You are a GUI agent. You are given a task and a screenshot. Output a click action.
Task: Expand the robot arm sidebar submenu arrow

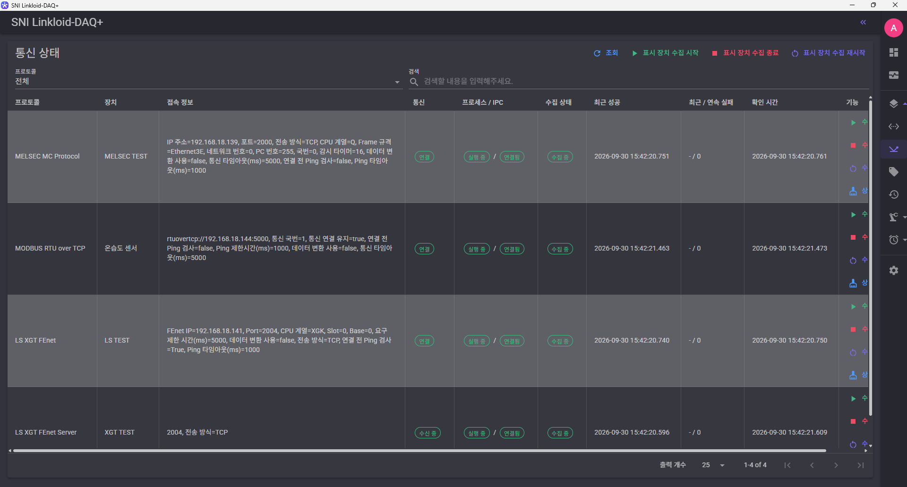[904, 217]
